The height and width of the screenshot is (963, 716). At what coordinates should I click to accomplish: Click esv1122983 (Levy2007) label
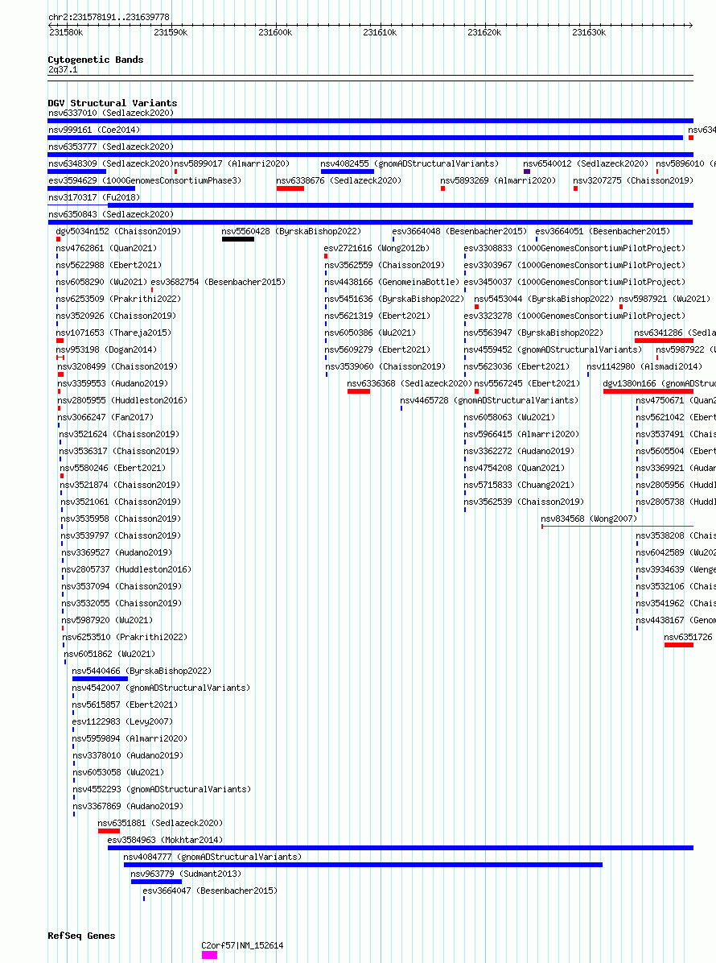(x=123, y=721)
